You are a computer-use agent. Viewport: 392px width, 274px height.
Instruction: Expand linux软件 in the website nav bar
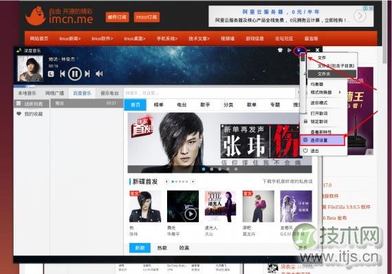tap(102, 39)
